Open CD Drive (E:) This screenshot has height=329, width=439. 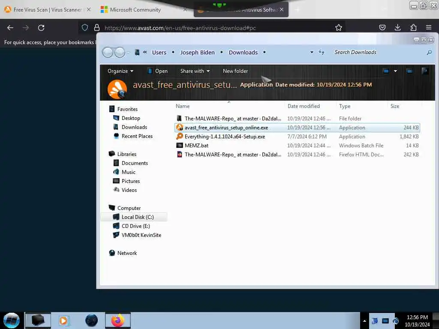point(135,226)
